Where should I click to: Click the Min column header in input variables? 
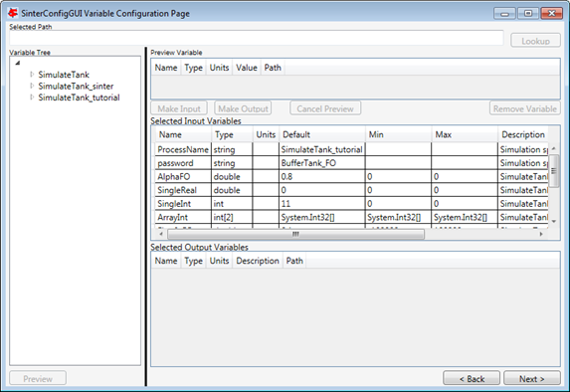(399, 134)
